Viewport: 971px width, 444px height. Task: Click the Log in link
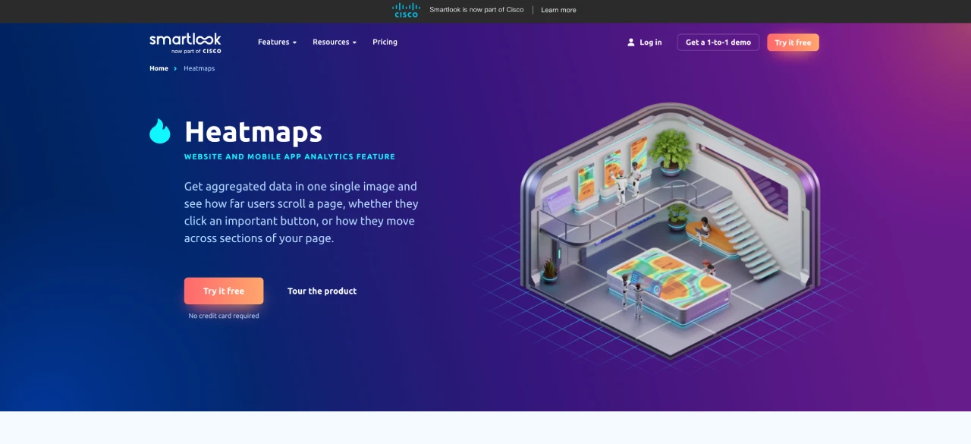click(650, 43)
